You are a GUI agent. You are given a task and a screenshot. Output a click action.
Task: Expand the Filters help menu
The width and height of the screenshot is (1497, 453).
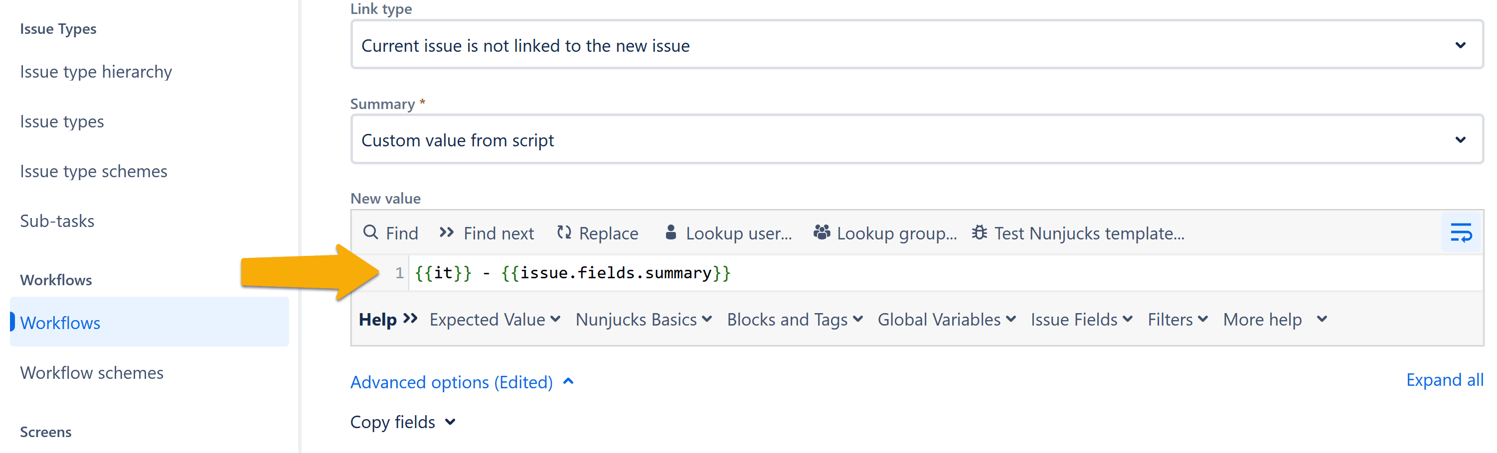click(1177, 319)
